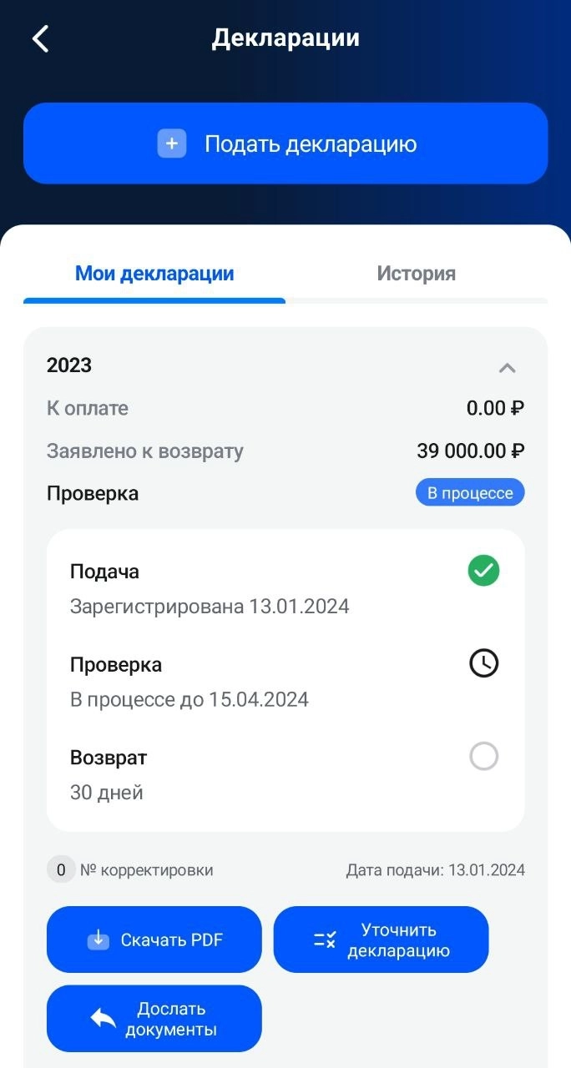571x1068 pixels.
Task: Tap the Заявлено к возврату amount 39 000.00
Action: coord(469,451)
